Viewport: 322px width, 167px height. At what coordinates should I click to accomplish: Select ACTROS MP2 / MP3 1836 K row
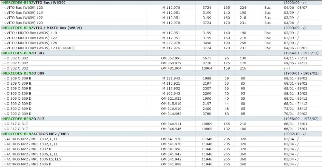(161, 164)
